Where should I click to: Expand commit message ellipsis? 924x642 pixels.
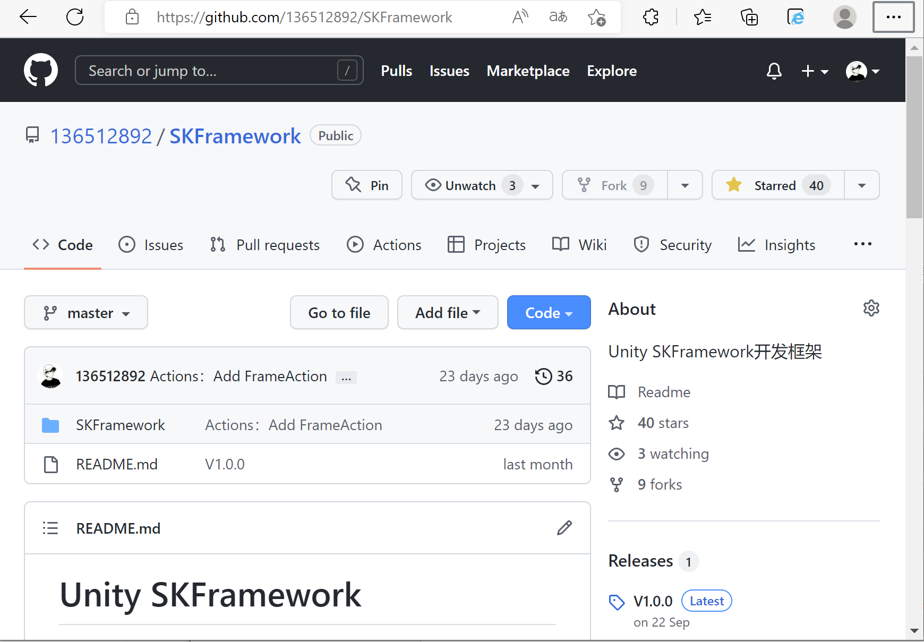click(346, 377)
